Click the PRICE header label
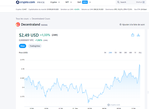The image size is (149, 109). (x=41, y=2)
